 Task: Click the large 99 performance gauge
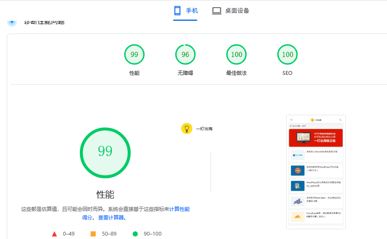(x=105, y=153)
